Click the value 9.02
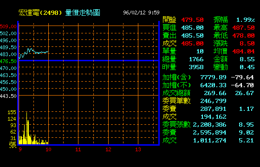This screenshot has width=260, height=167. coord(247,132)
